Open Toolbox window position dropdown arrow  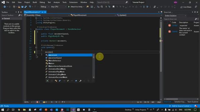[x=16, y=12]
